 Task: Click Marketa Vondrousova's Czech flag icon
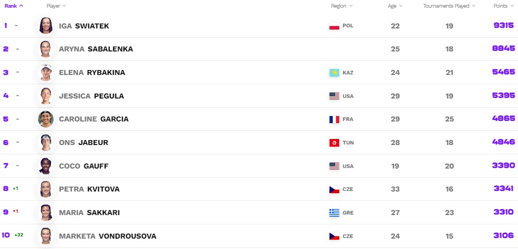334,236
